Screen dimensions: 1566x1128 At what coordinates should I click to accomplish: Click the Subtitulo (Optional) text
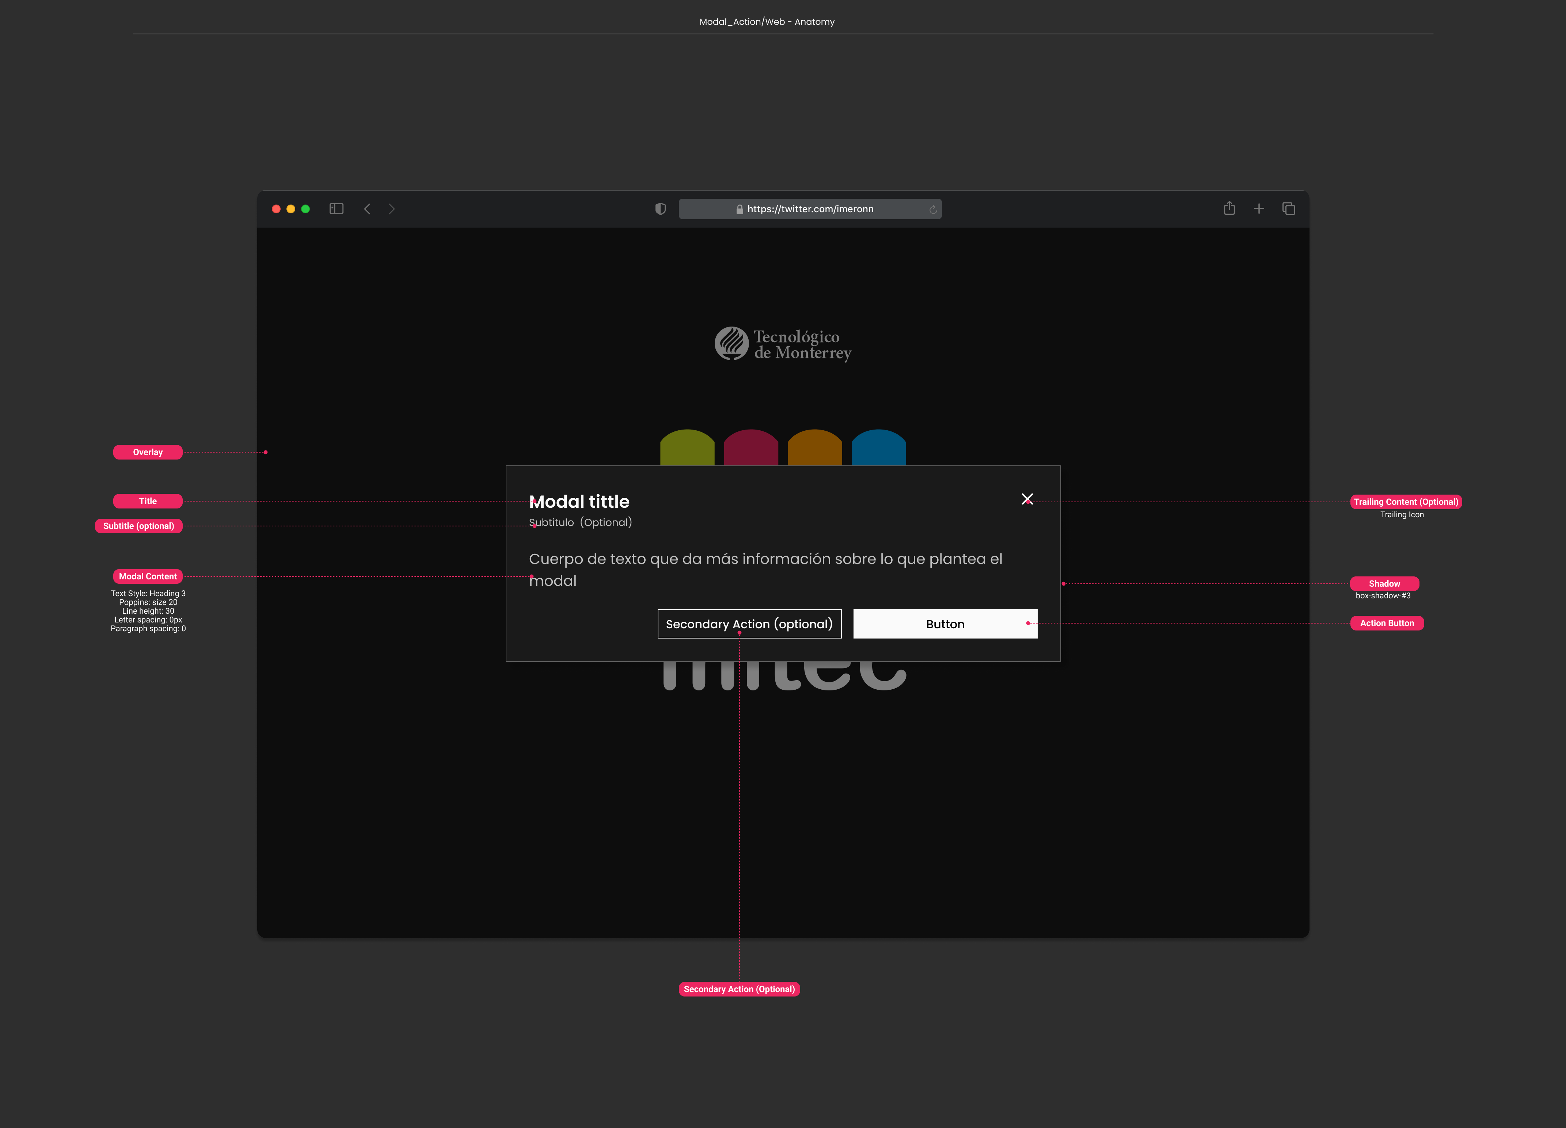coord(581,523)
